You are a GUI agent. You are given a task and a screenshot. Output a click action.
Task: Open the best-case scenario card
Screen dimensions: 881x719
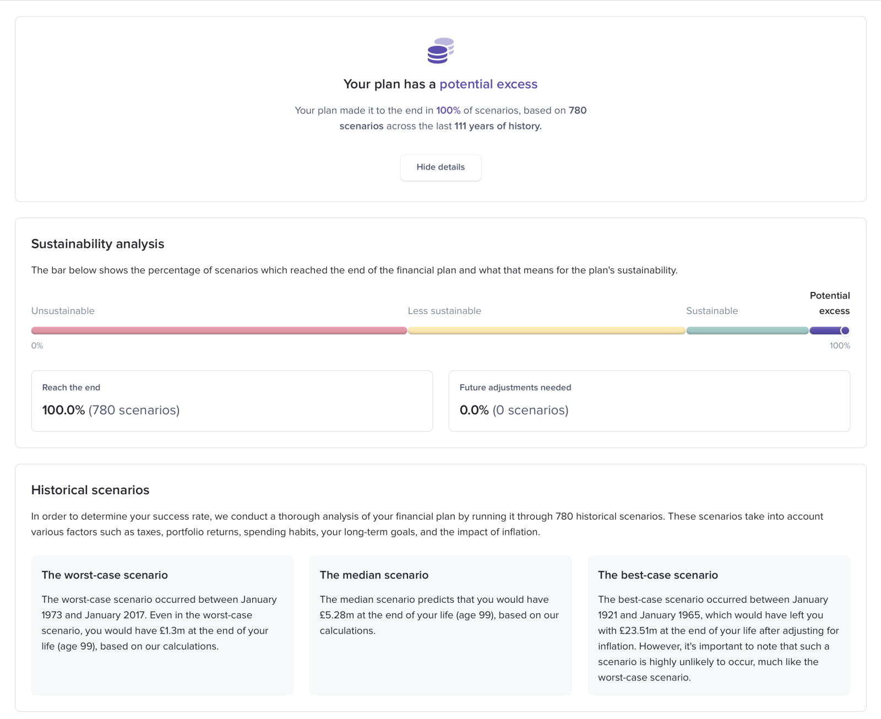(x=719, y=625)
